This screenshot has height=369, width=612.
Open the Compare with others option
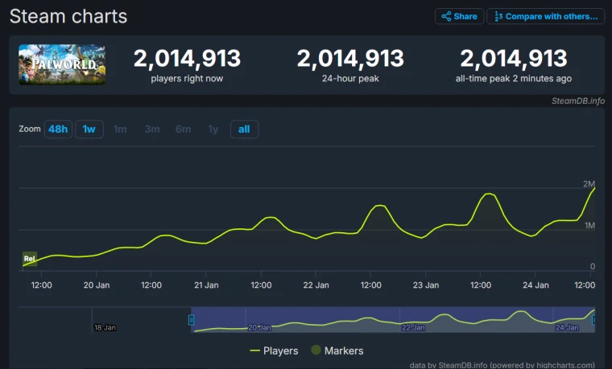545,16
